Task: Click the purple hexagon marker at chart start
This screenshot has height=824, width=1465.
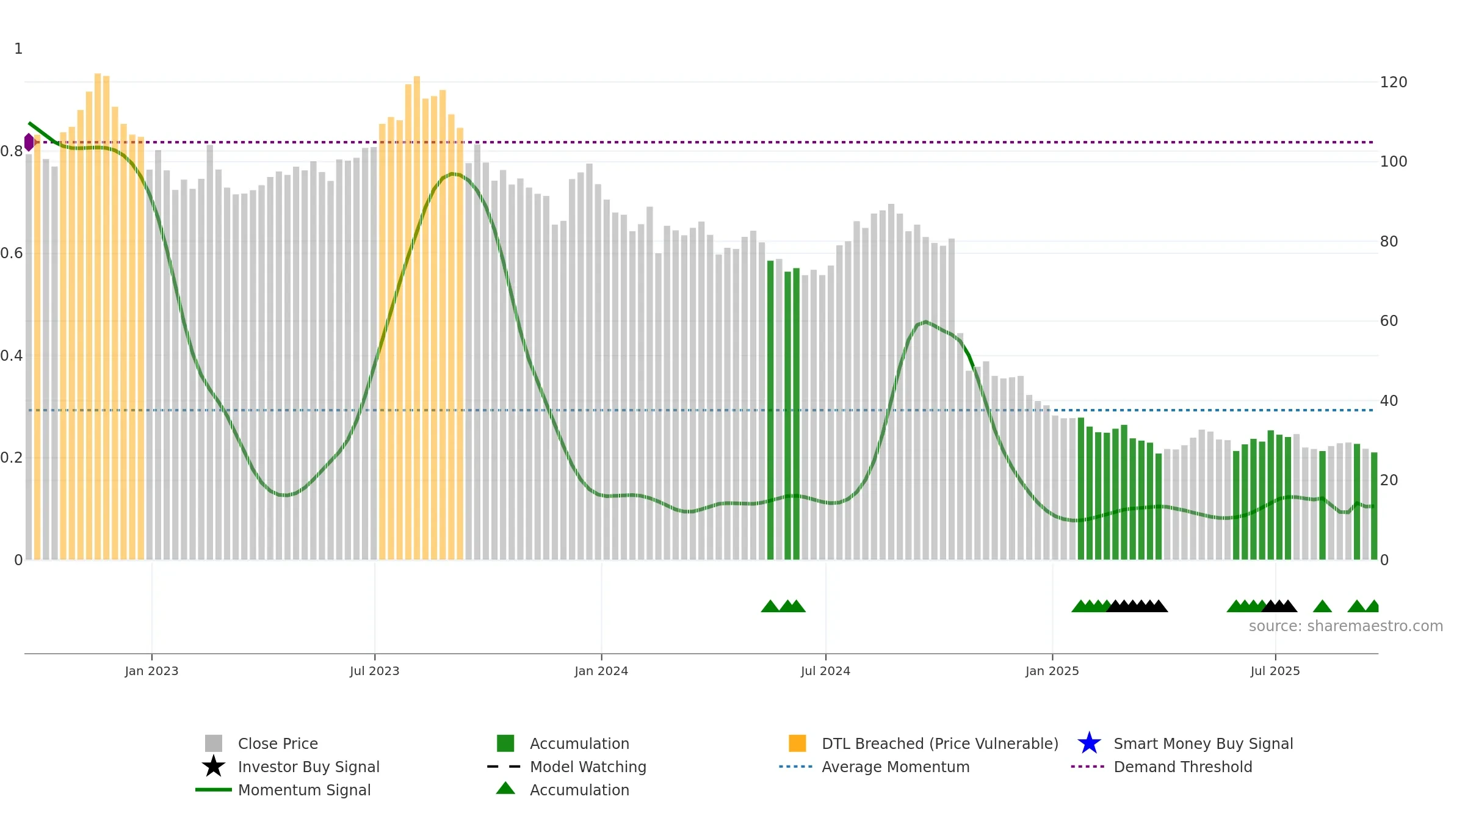Action: (29, 142)
